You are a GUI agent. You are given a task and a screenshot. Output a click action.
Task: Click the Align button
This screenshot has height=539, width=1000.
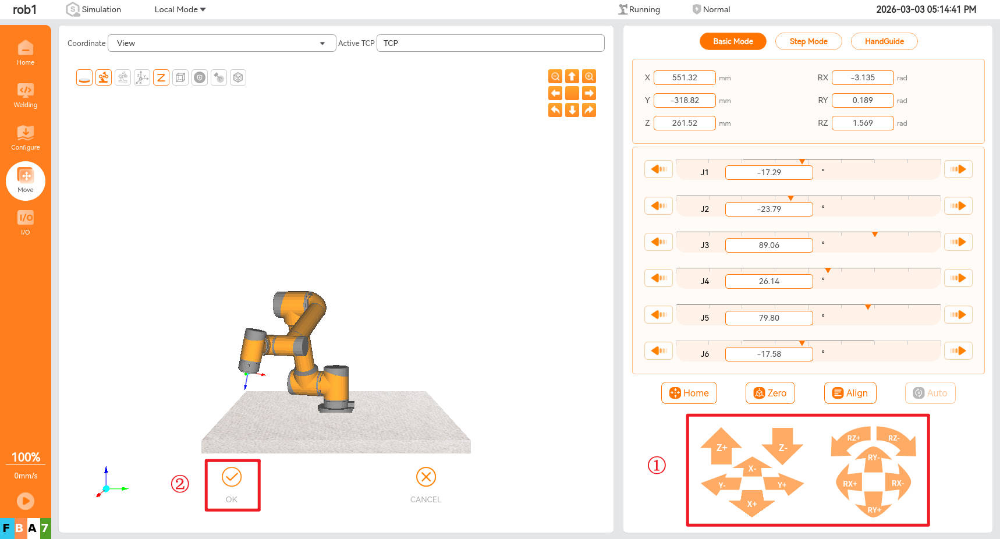pos(850,393)
